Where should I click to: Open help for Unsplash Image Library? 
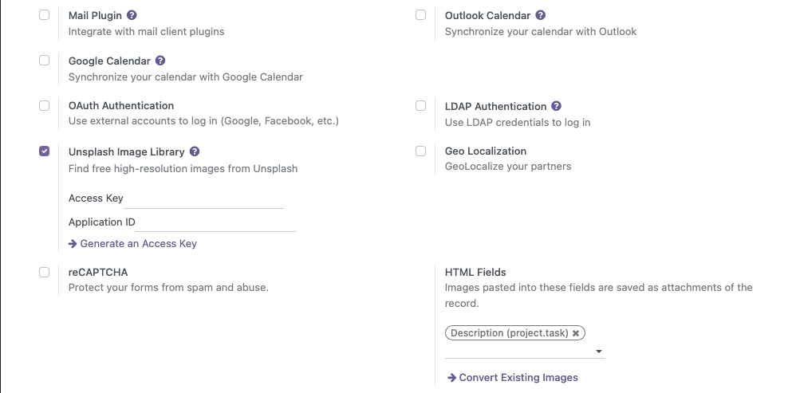[195, 151]
